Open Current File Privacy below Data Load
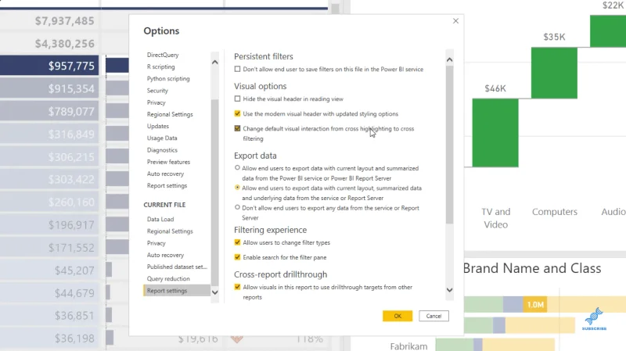Image resolution: width=626 pixels, height=351 pixels. coord(156,243)
